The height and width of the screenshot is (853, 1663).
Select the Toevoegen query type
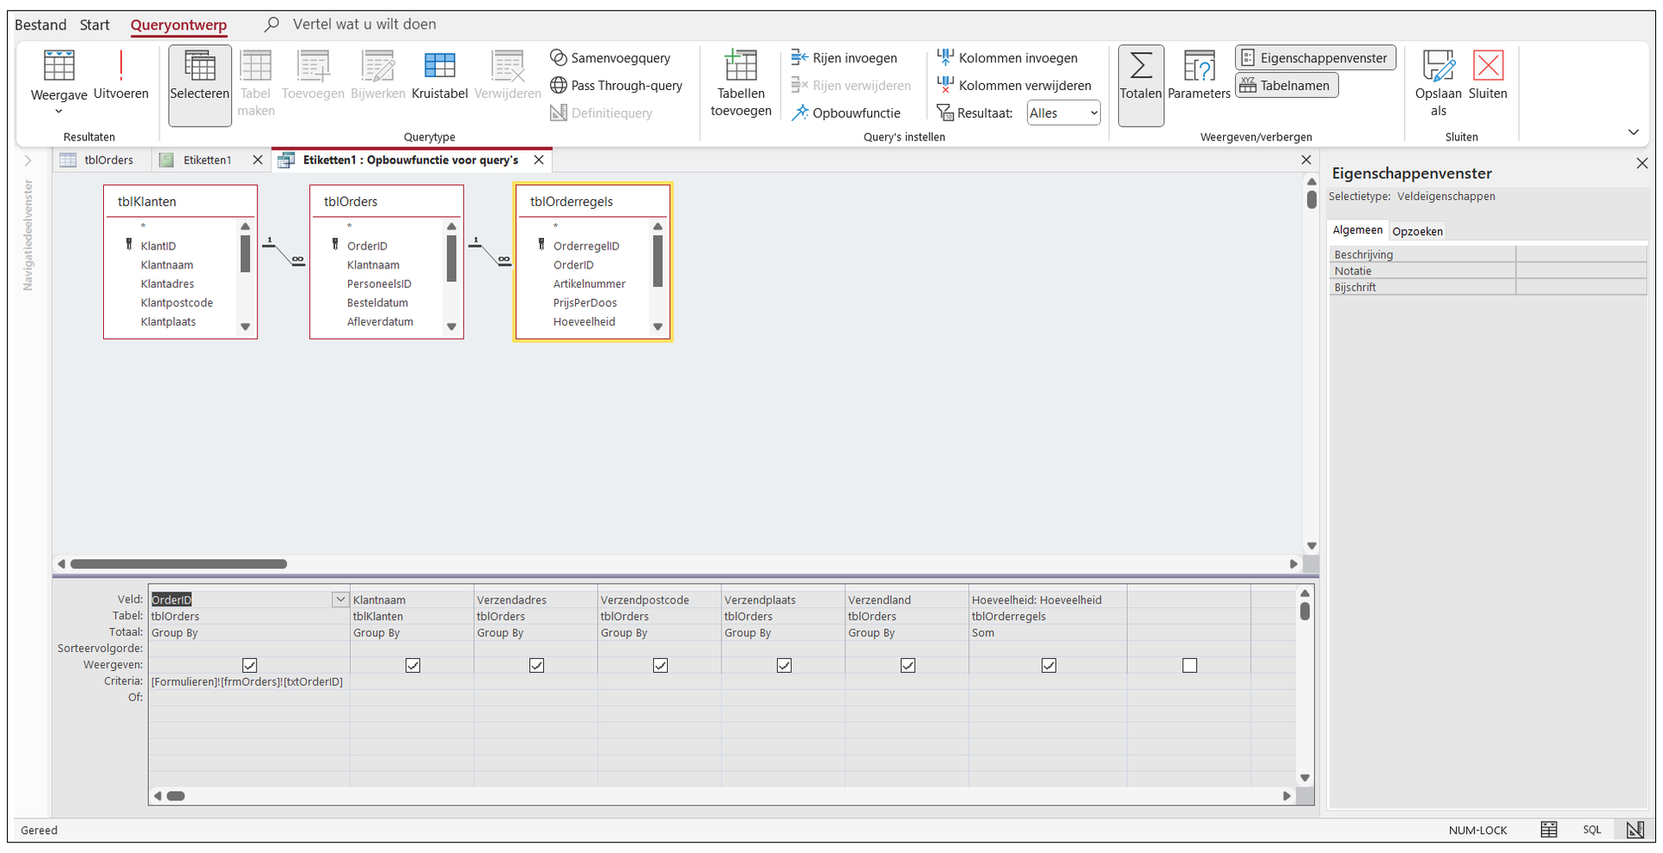click(x=313, y=76)
